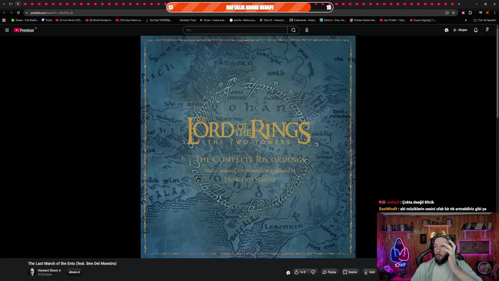Start voice search with microphone icon
The image size is (499, 281).
(x=307, y=30)
